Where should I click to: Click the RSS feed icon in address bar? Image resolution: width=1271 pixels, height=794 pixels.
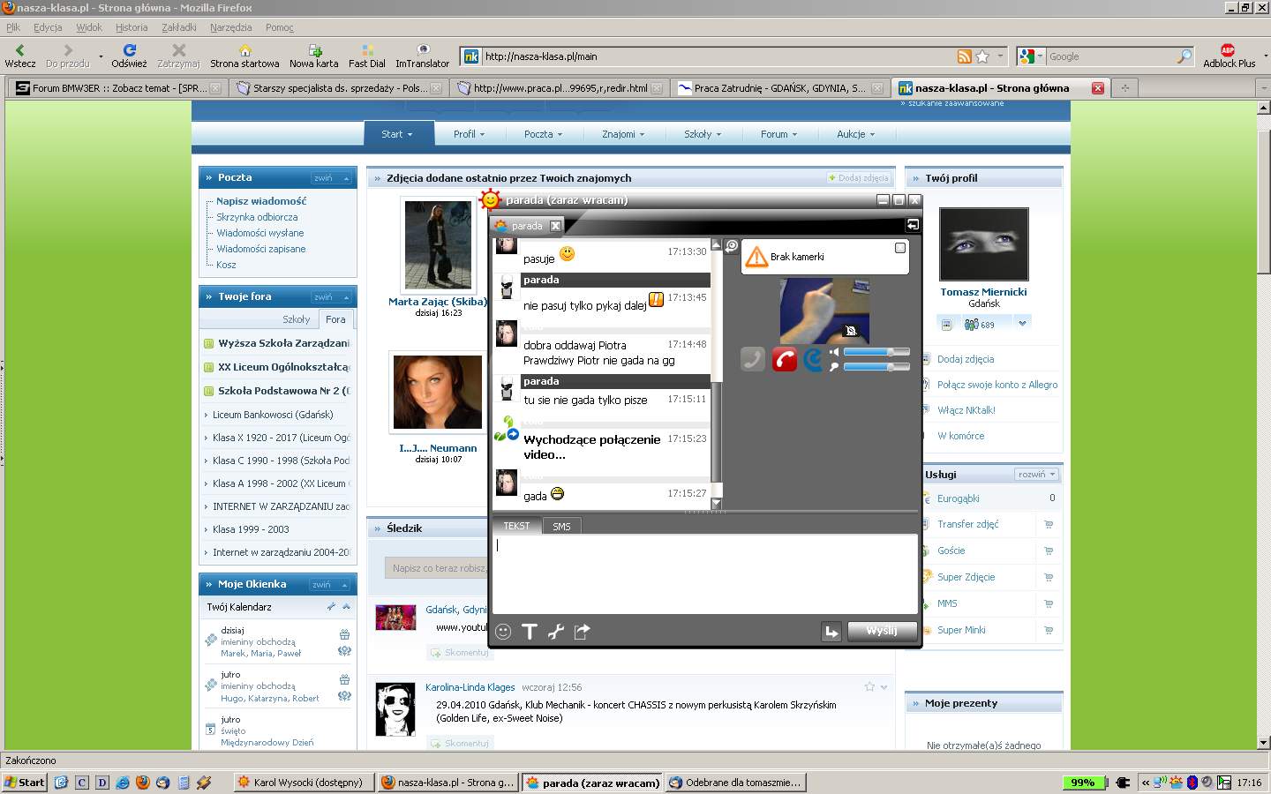click(965, 56)
